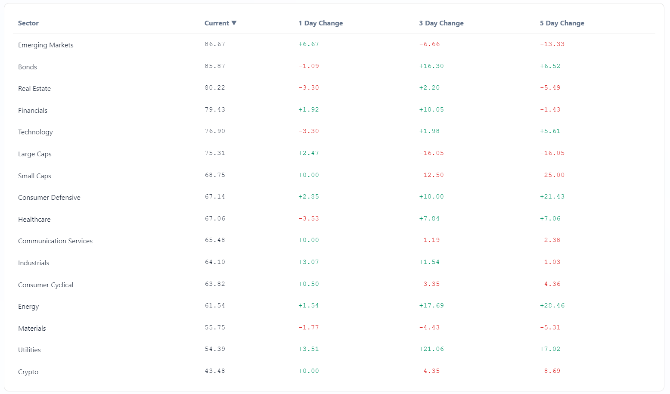Select the Crypto sector name
The image size is (670, 394).
coord(28,372)
